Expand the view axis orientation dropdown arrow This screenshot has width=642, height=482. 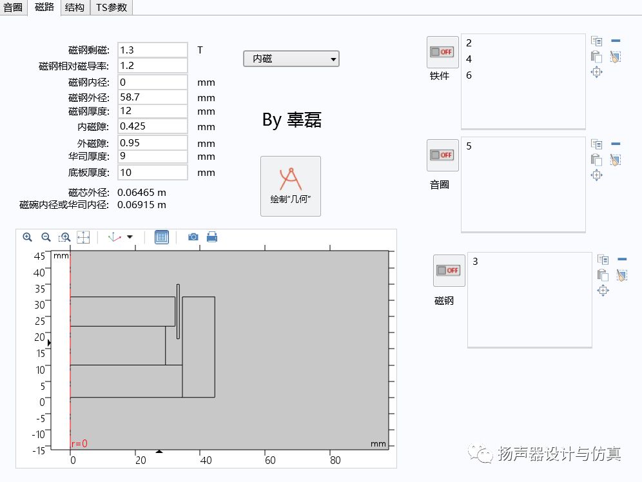[x=130, y=237]
